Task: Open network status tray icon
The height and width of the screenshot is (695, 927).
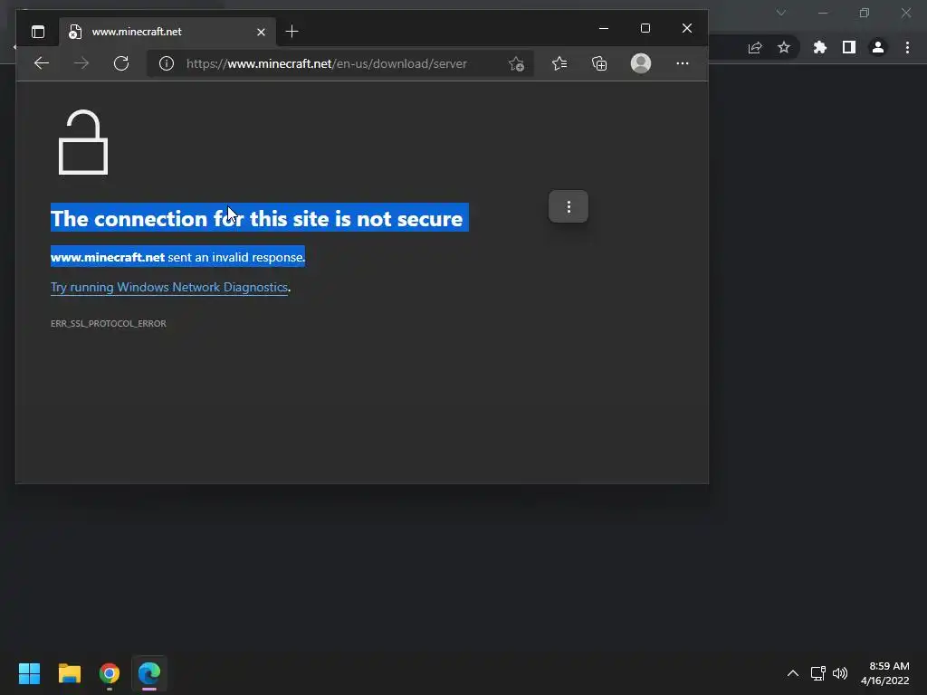Action: pos(818,673)
